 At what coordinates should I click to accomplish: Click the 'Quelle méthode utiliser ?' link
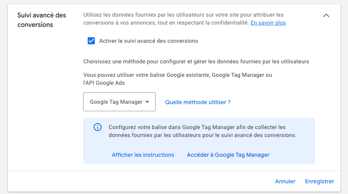(x=198, y=102)
